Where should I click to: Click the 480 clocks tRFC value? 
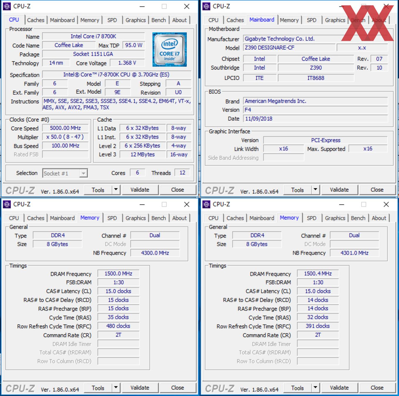pos(118,326)
